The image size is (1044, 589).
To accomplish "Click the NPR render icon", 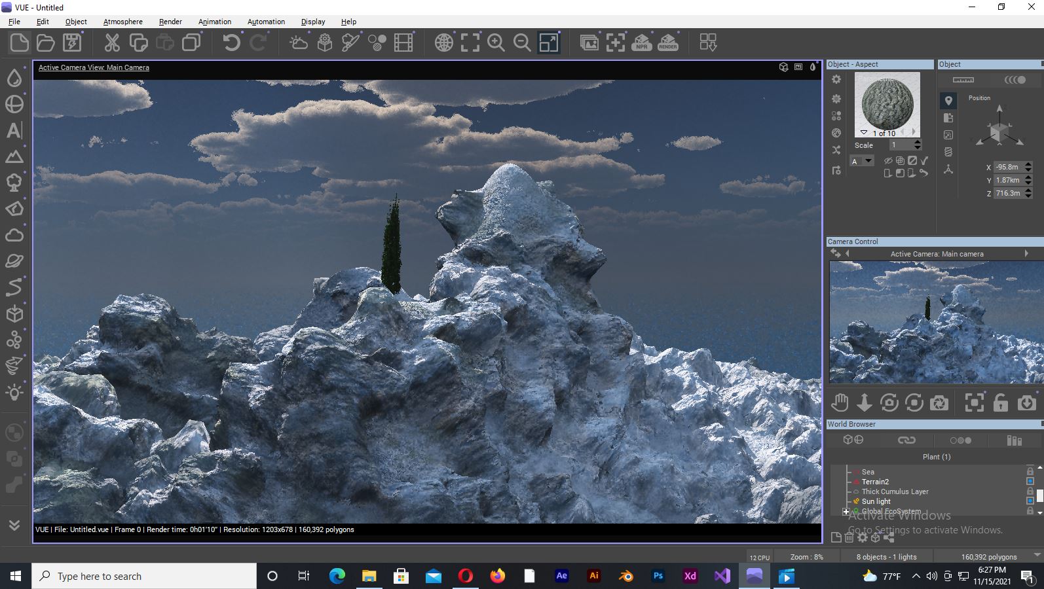I will click(642, 43).
